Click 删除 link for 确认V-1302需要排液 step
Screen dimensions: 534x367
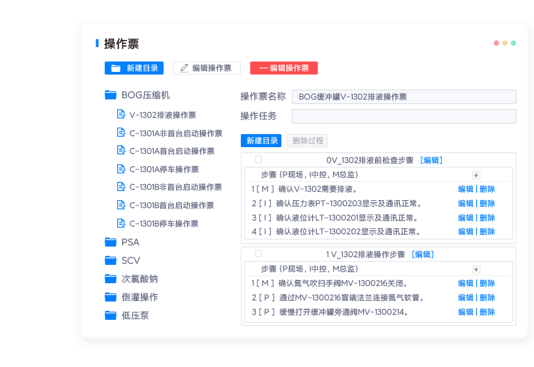coord(488,189)
